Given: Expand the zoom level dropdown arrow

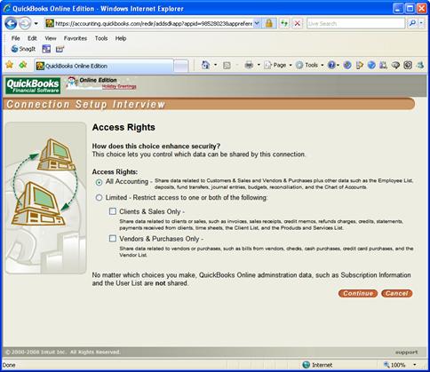Looking at the screenshot, I should [x=415, y=365].
